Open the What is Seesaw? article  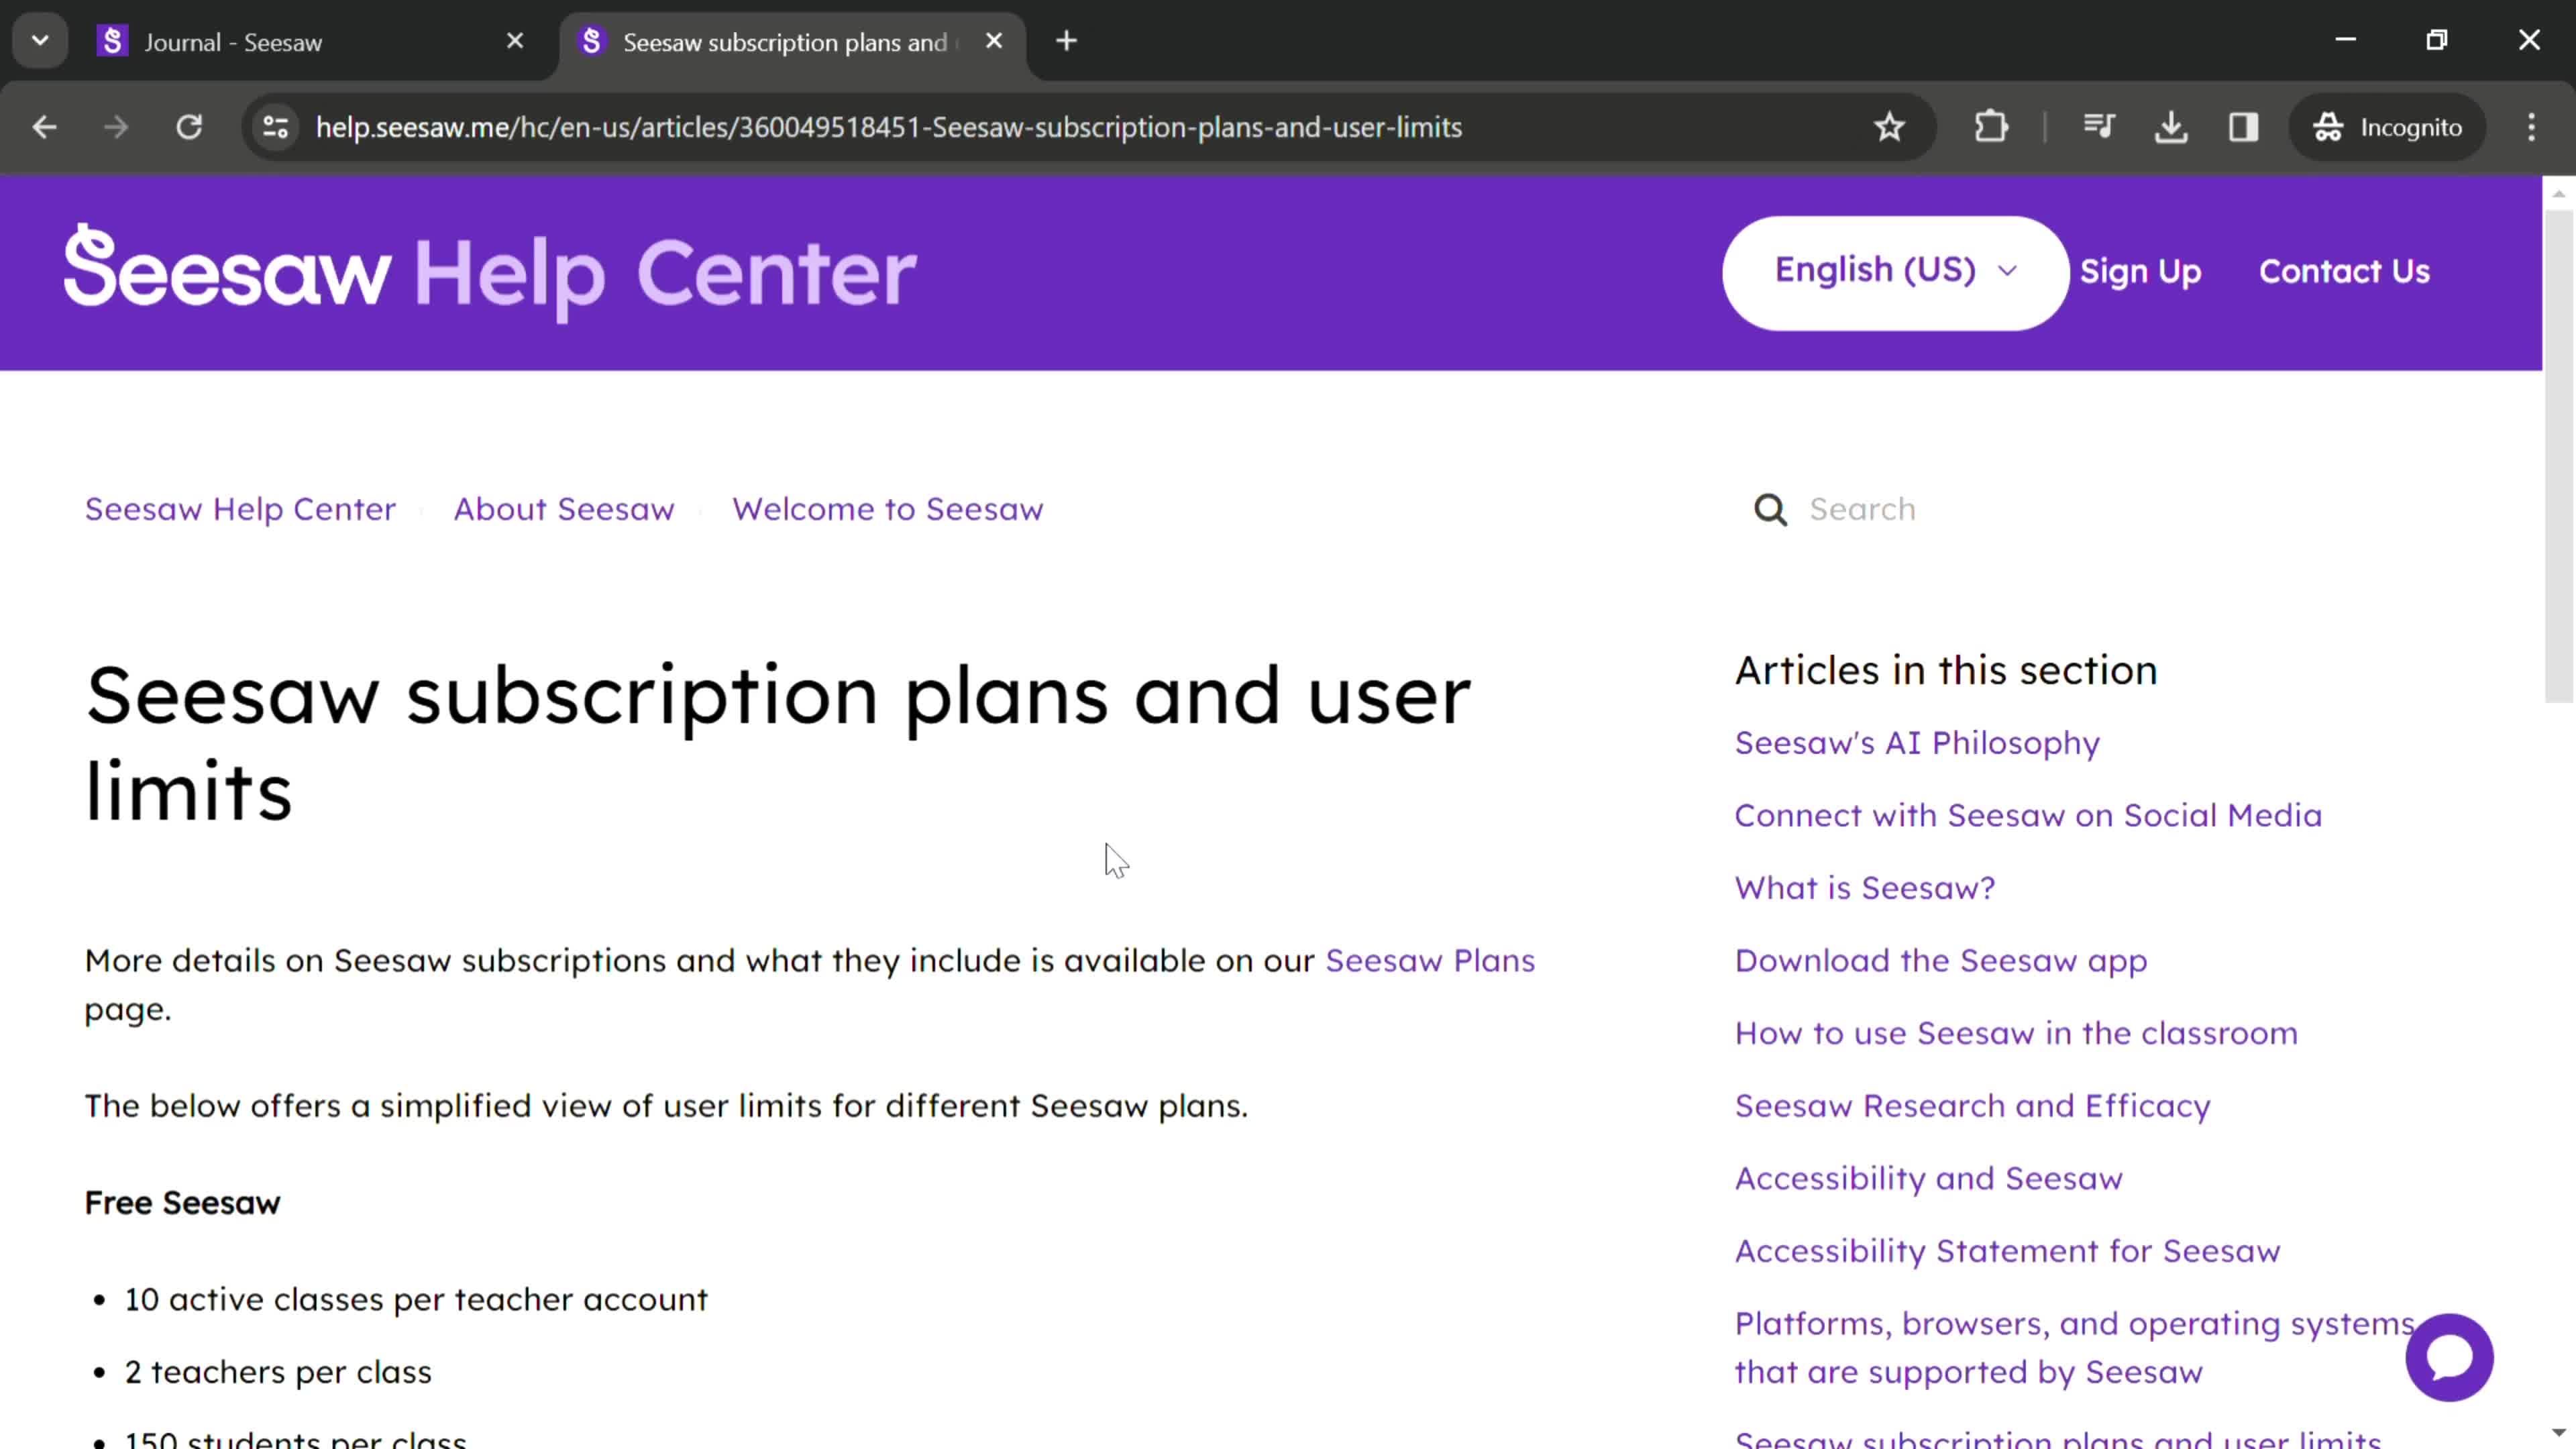(x=1865, y=888)
